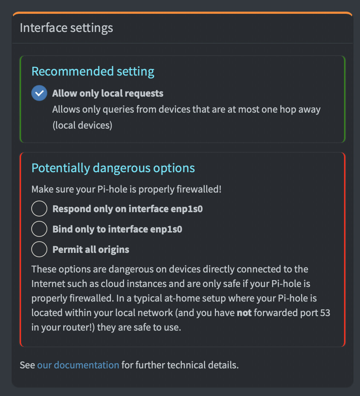This screenshot has height=396, width=360.
Task: Click the bold Permit all origins label
Action: point(91,249)
